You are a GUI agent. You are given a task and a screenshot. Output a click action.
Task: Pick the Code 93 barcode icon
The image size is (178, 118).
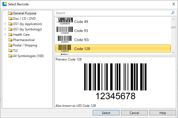click(x=65, y=31)
